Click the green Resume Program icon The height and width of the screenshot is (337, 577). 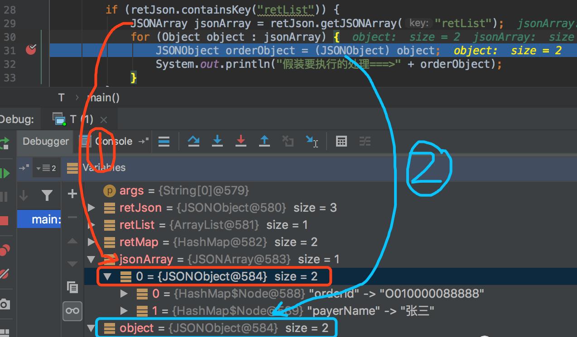[4, 173]
